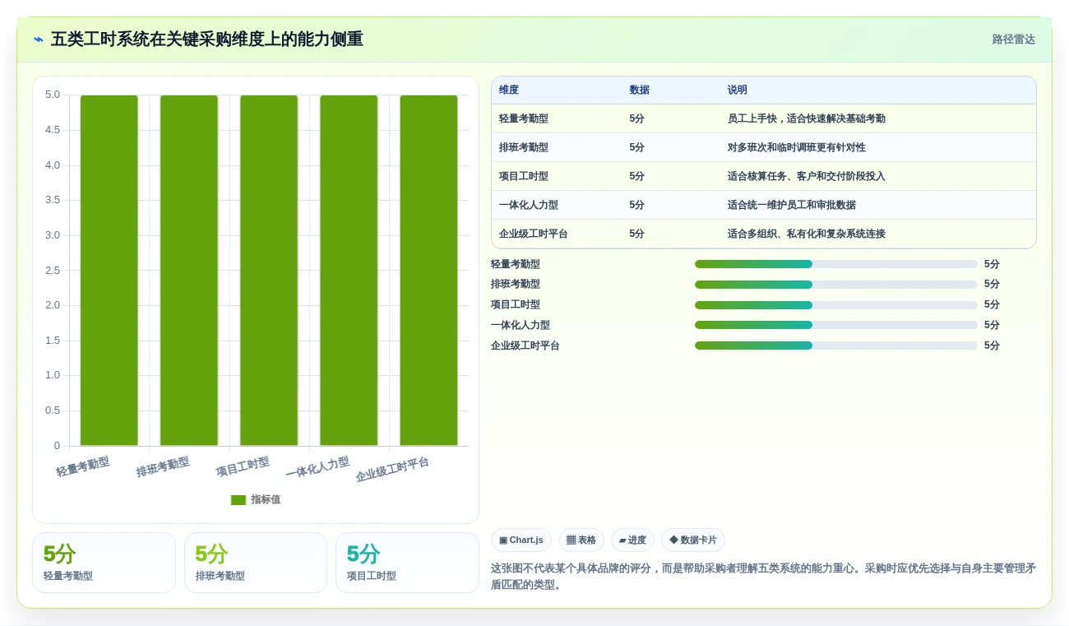The width and height of the screenshot is (1069, 626).
Task: Click 员工上手快，适合快速解决基础考勤 description
Action: [x=807, y=118]
